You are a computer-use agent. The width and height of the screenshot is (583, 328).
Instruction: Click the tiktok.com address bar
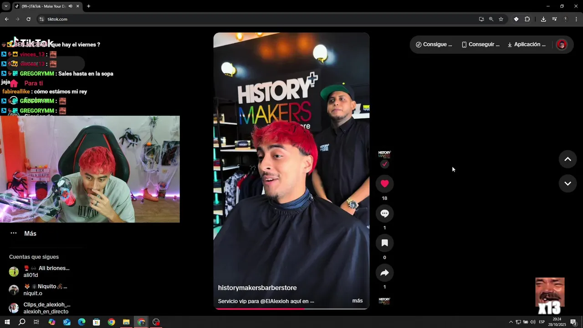coord(255,19)
